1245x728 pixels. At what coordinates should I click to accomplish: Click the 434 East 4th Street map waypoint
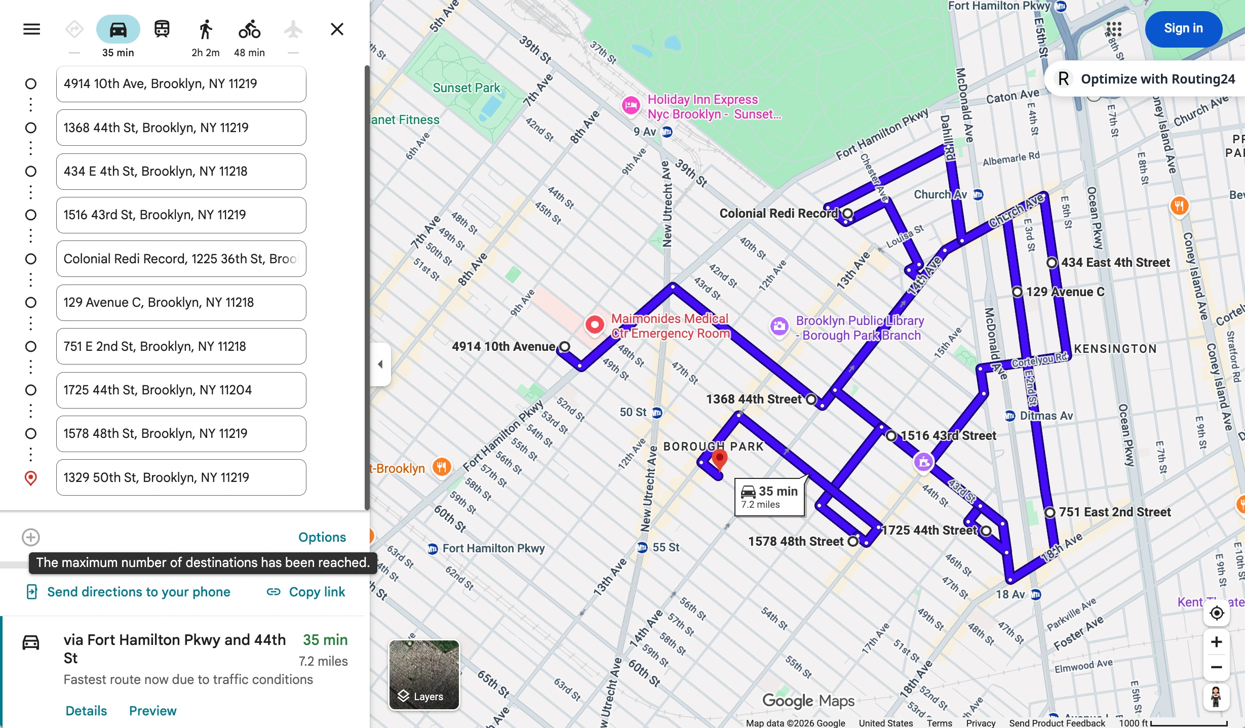pos(1052,262)
